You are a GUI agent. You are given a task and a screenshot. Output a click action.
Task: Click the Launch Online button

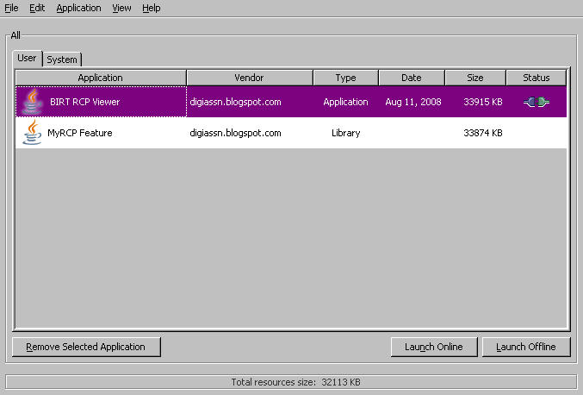pyautogui.click(x=434, y=347)
